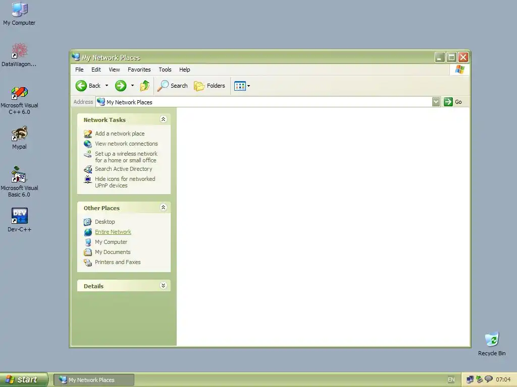517x387 pixels.
Task: Click the Add a network place icon
Action: pos(88,134)
